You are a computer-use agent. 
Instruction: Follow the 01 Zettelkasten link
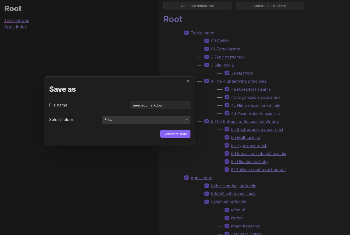coord(225,49)
